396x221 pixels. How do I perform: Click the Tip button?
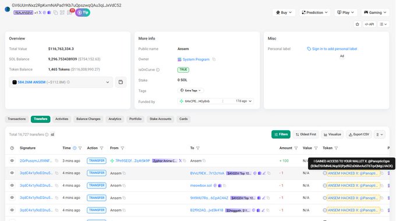pyautogui.click(x=83, y=12)
